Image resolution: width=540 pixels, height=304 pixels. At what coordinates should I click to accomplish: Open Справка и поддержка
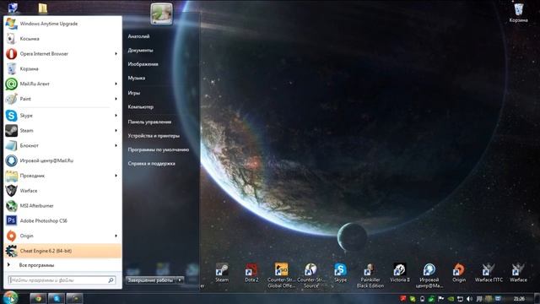[152, 163]
